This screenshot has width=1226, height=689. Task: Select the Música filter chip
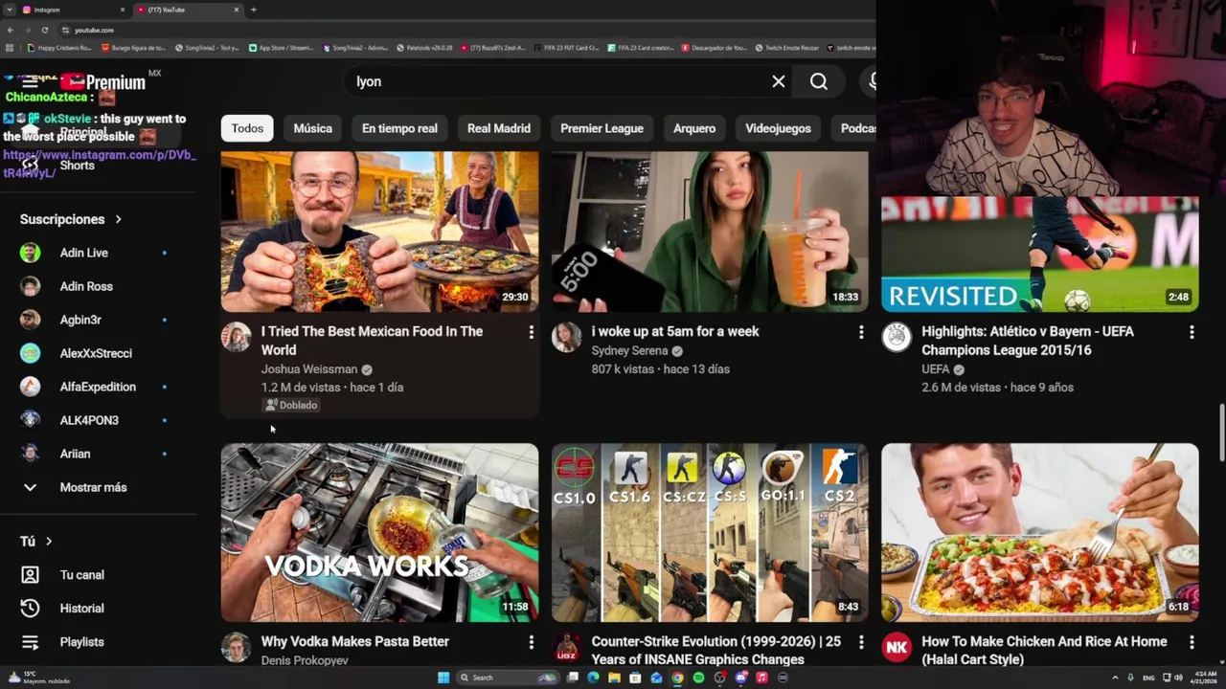[313, 128]
